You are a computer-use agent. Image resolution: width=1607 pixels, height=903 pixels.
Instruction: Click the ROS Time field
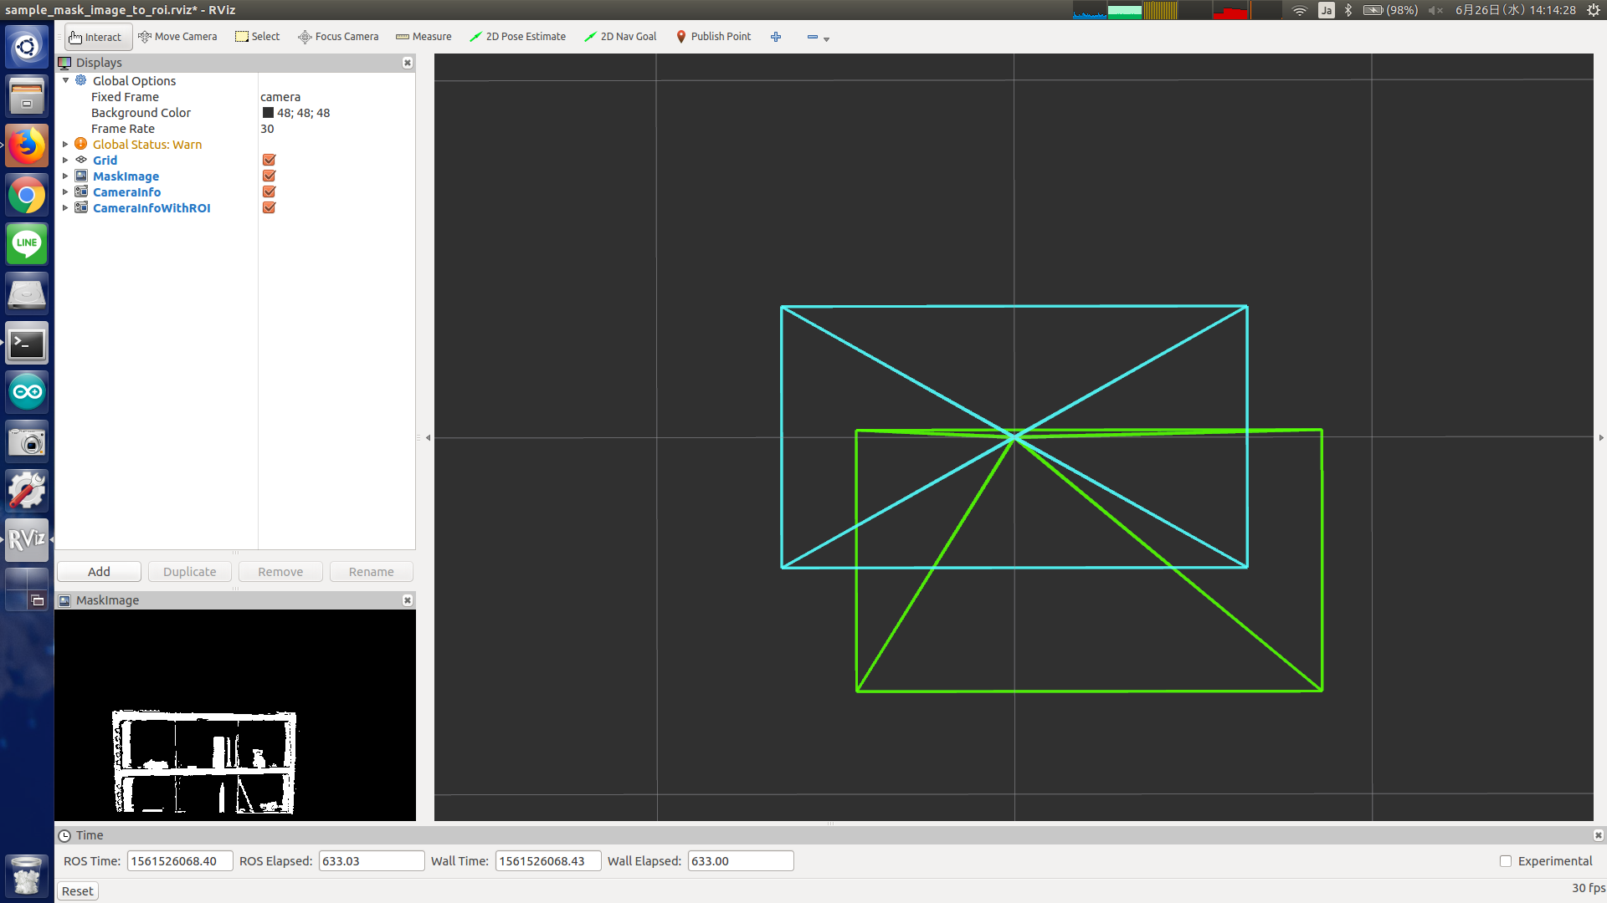coord(180,861)
